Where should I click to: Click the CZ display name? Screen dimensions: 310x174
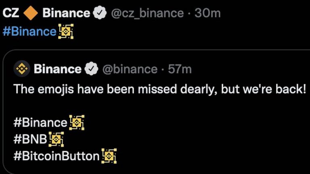[10, 13]
